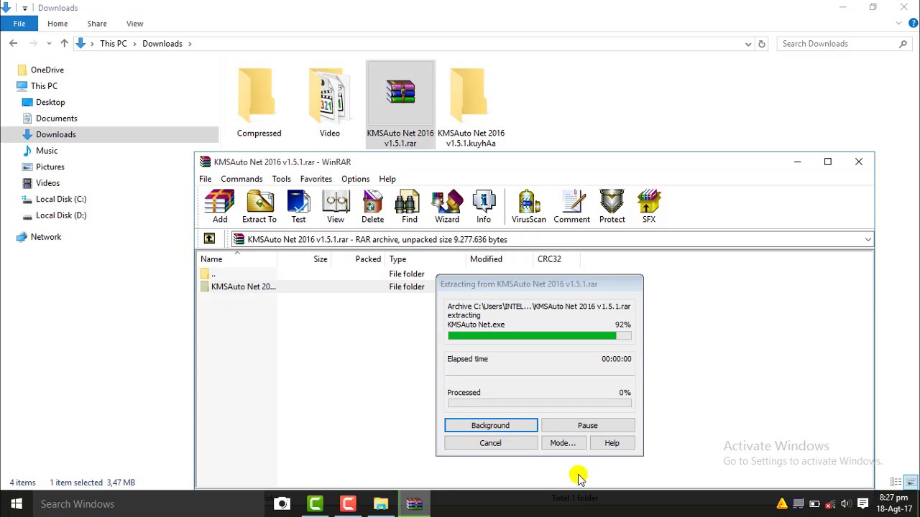Select Local Disk (C:) in navigation pane

coord(61,199)
